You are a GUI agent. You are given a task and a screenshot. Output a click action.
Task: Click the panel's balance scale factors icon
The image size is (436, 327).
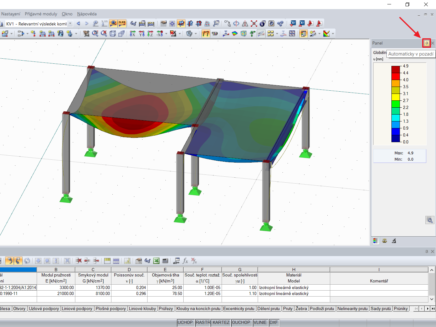tap(385, 241)
